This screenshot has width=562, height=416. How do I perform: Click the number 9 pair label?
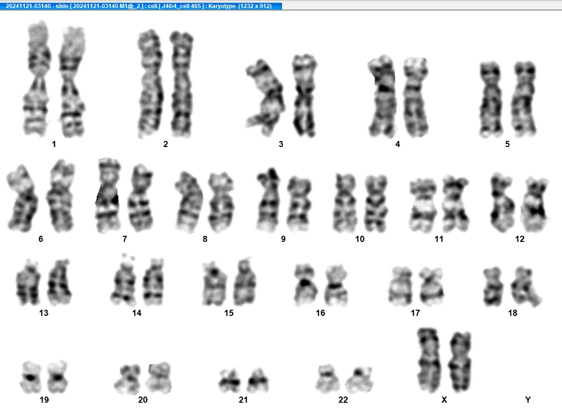pyautogui.click(x=283, y=239)
